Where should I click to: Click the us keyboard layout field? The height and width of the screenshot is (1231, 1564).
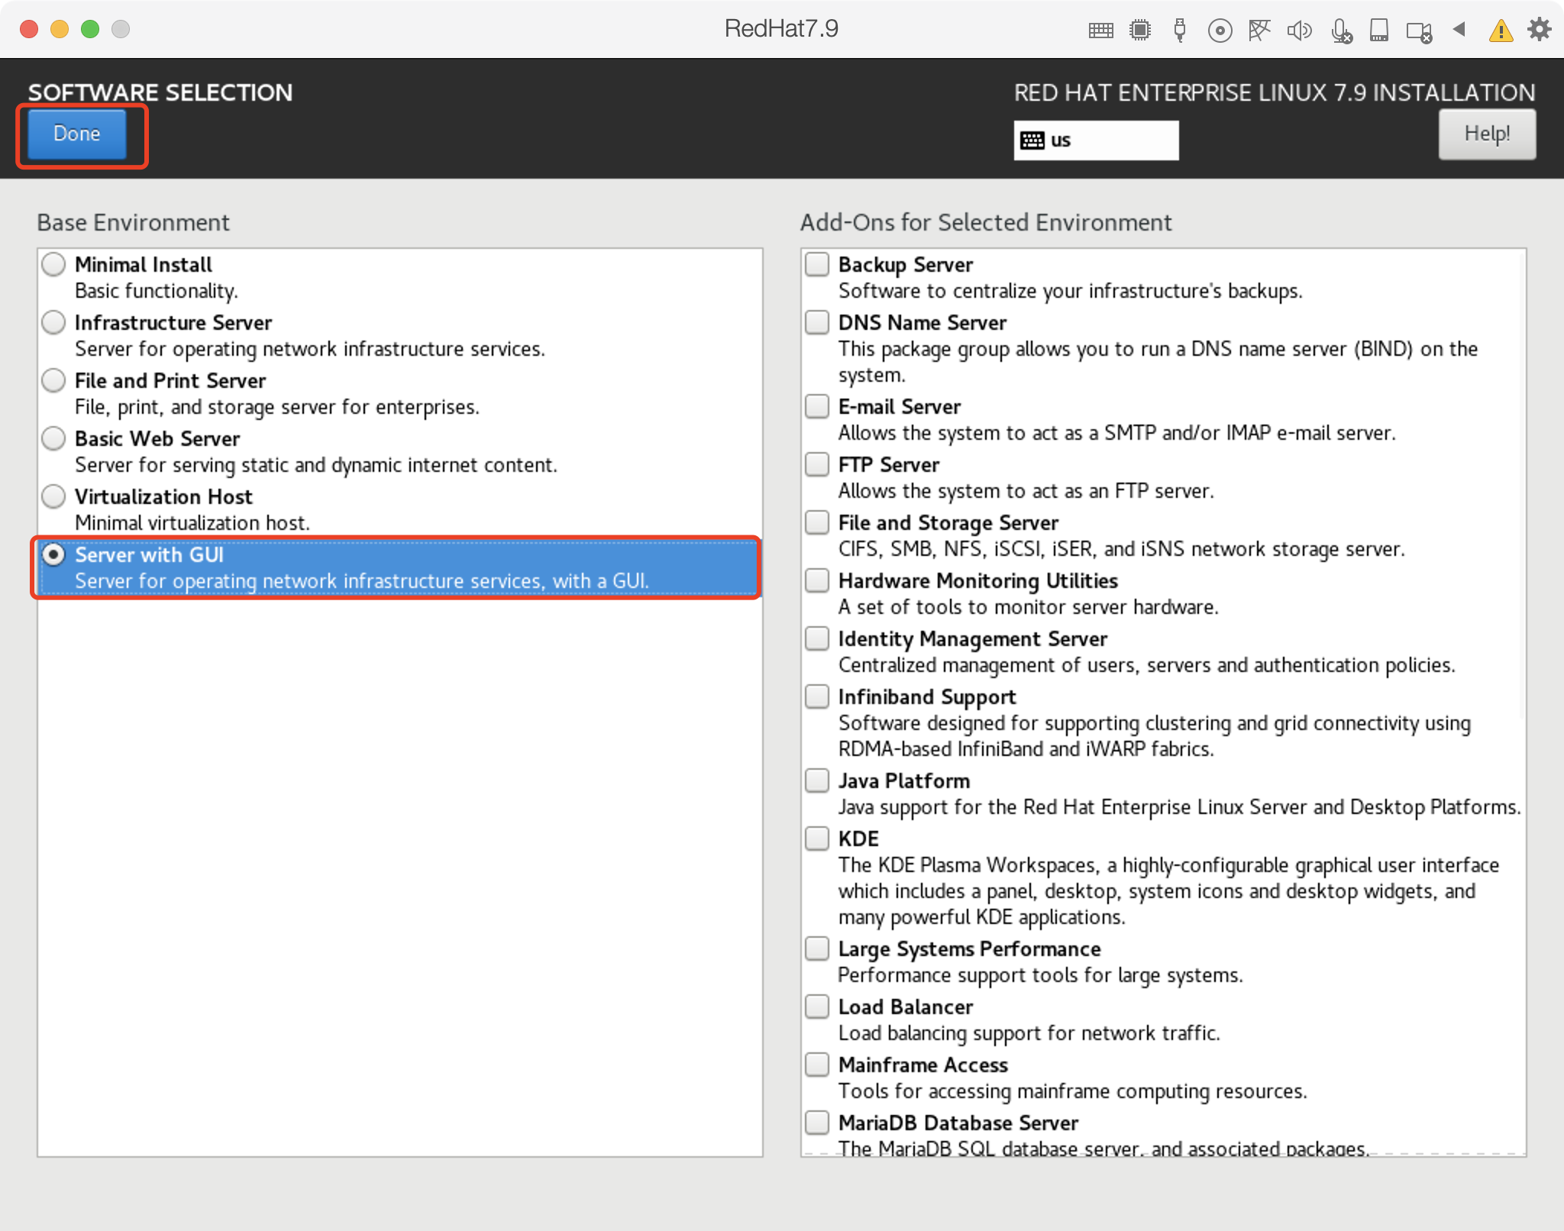coord(1095,141)
